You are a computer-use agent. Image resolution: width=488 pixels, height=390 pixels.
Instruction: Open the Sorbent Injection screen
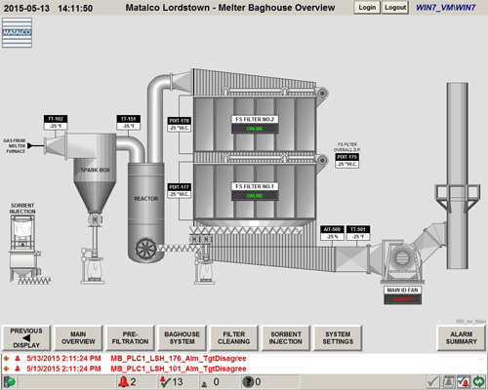(x=286, y=338)
